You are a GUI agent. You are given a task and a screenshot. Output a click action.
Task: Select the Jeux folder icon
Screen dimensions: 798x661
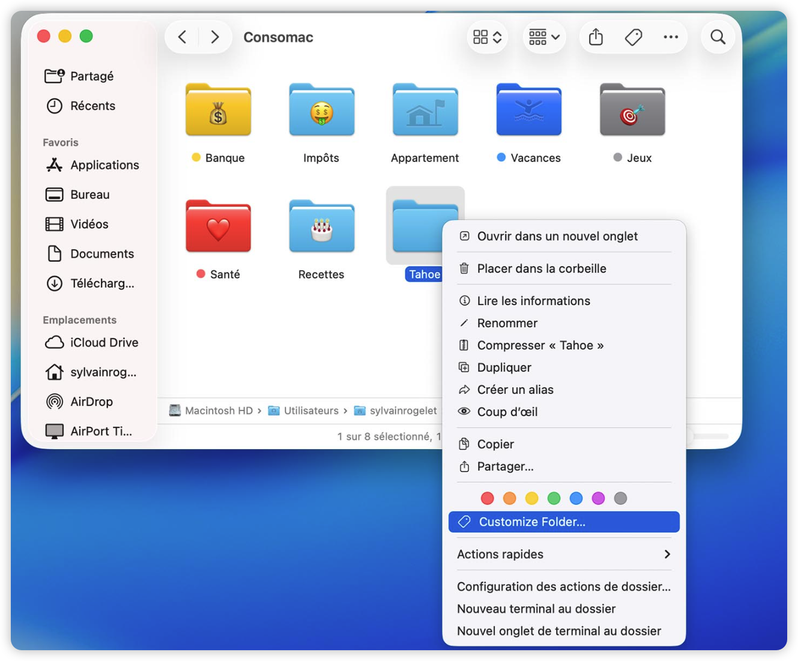(632, 110)
